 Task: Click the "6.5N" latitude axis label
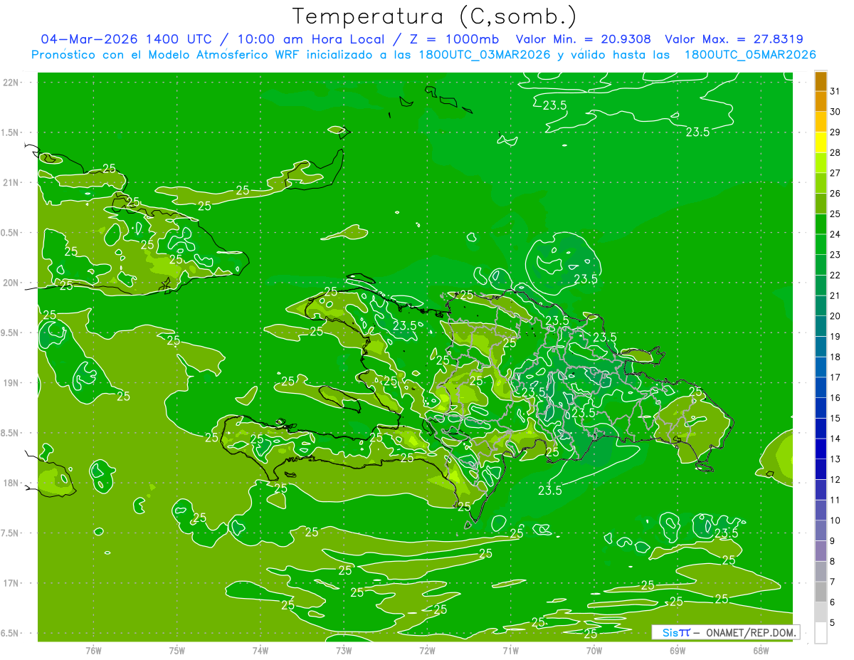(x=11, y=633)
